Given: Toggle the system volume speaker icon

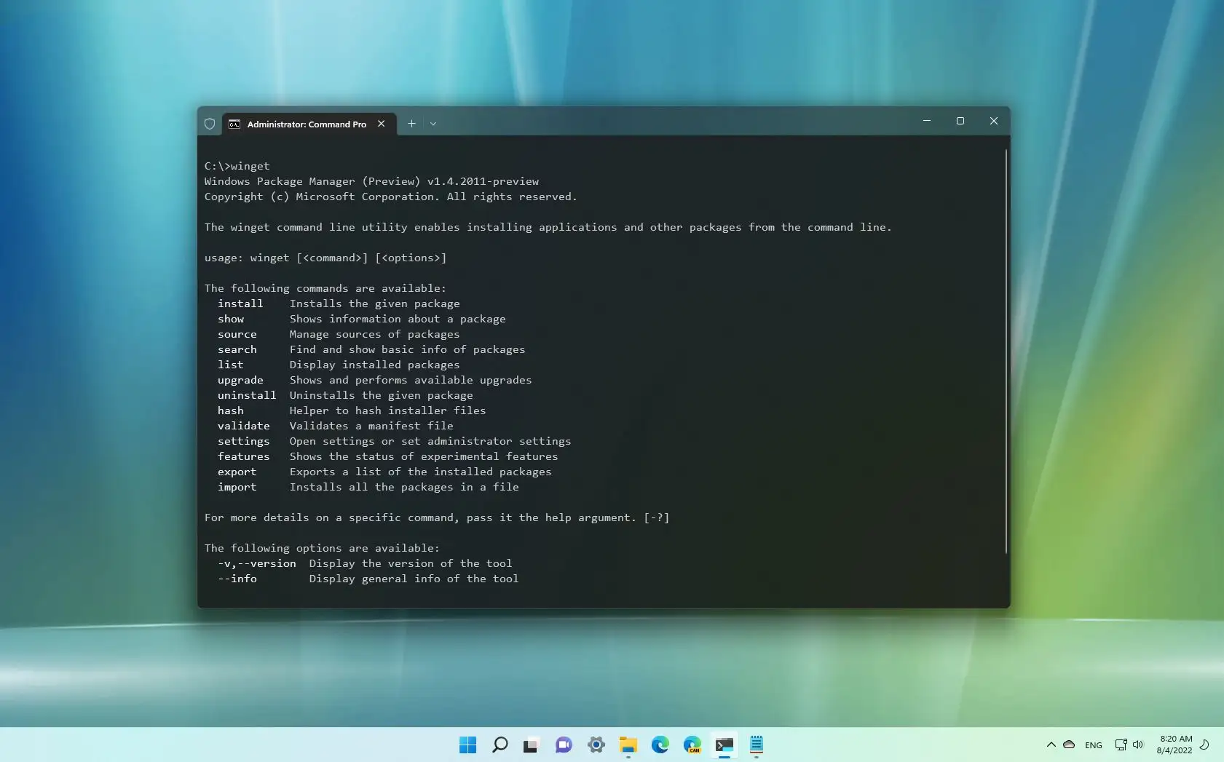Looking at the screenshot, I should [1138, 745].
